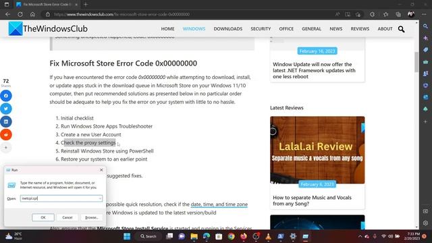Viewport: 432px width, 243px height.
Task: Open How to separate Music and Vocals article
Action: (x=312, y=200)
